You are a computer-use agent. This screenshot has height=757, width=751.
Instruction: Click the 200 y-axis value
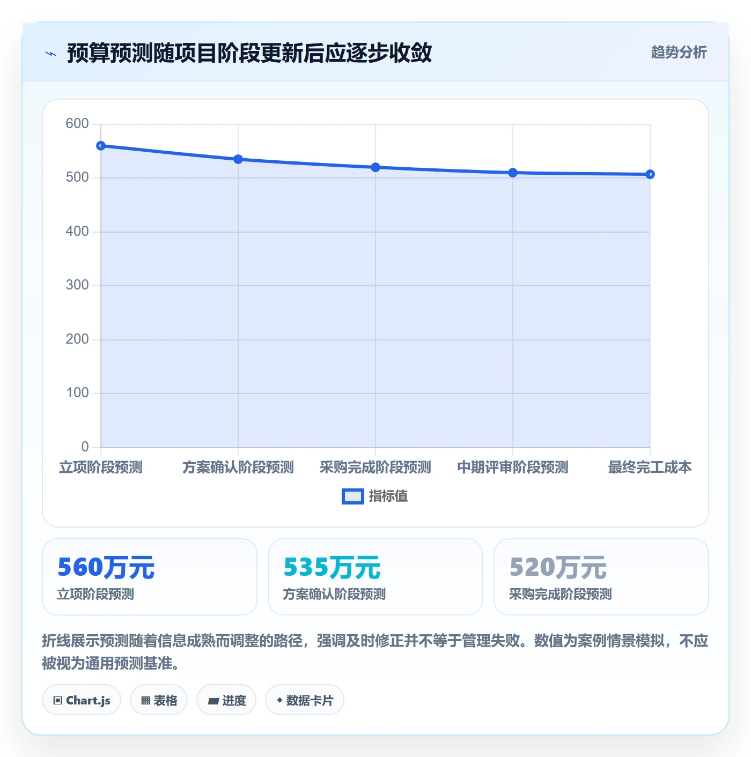[x=77, y=339]
